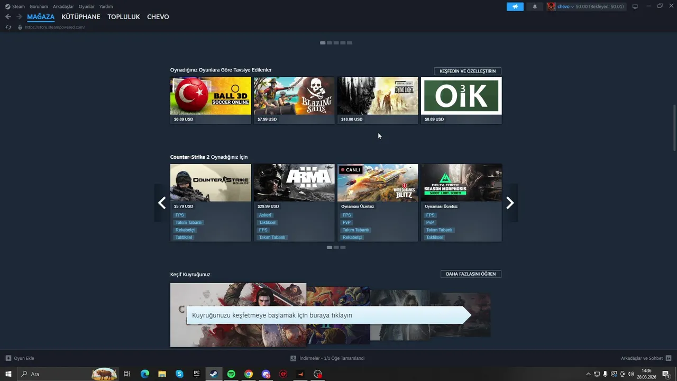Open the Dying Light game card
This screenshot has width=677, height=381.
click(378, 101)
